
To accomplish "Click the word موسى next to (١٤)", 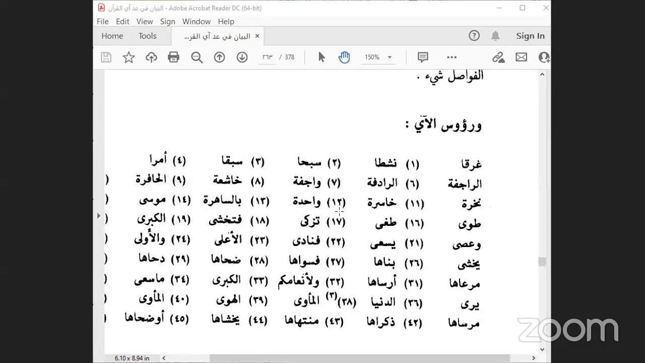I will pos(153,199).
